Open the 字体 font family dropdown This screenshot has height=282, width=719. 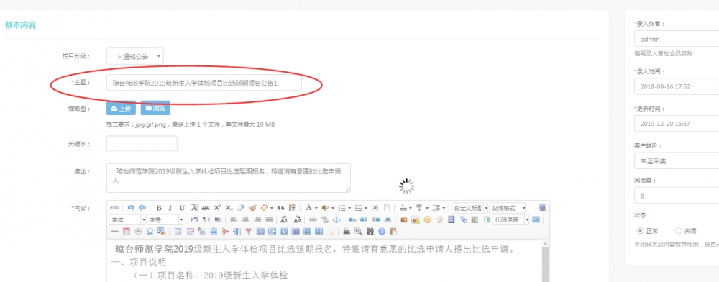(127, 219)
